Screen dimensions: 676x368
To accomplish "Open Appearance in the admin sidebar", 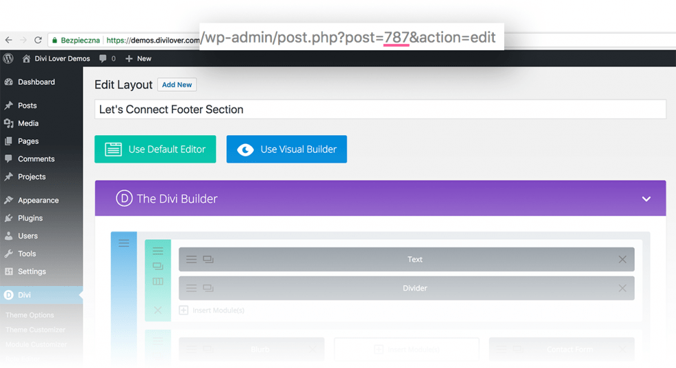I will (38, 201).
